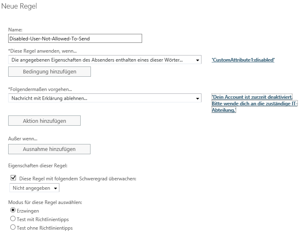The image size is (301, 235).
Task: Select the 'Erzwingen' radio button
Action: (13, 210)
